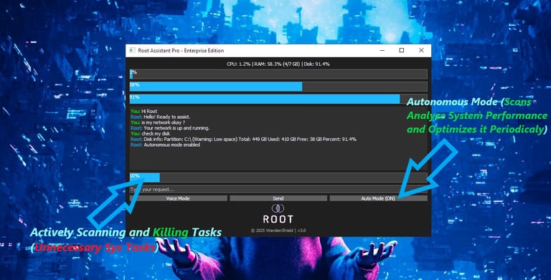Click the Disk info partition reply line
Image resolution: width=551 pixels, height=280 pixels.
243,140
